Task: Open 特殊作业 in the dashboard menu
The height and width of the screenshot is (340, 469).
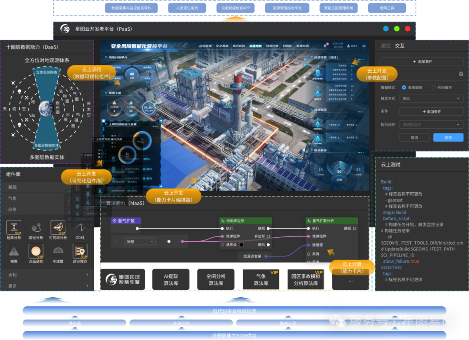Action: [x=272, y=46]
